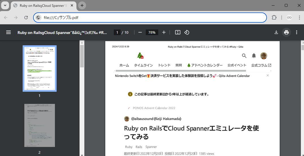Zoom in the PDF with plus button
The height and width of the screenshot is (156, 304).
(164, 32)
